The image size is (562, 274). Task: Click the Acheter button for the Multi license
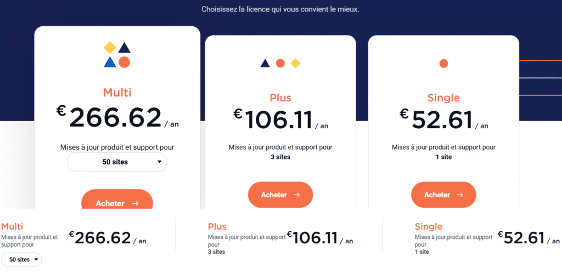tap(117, 203)
